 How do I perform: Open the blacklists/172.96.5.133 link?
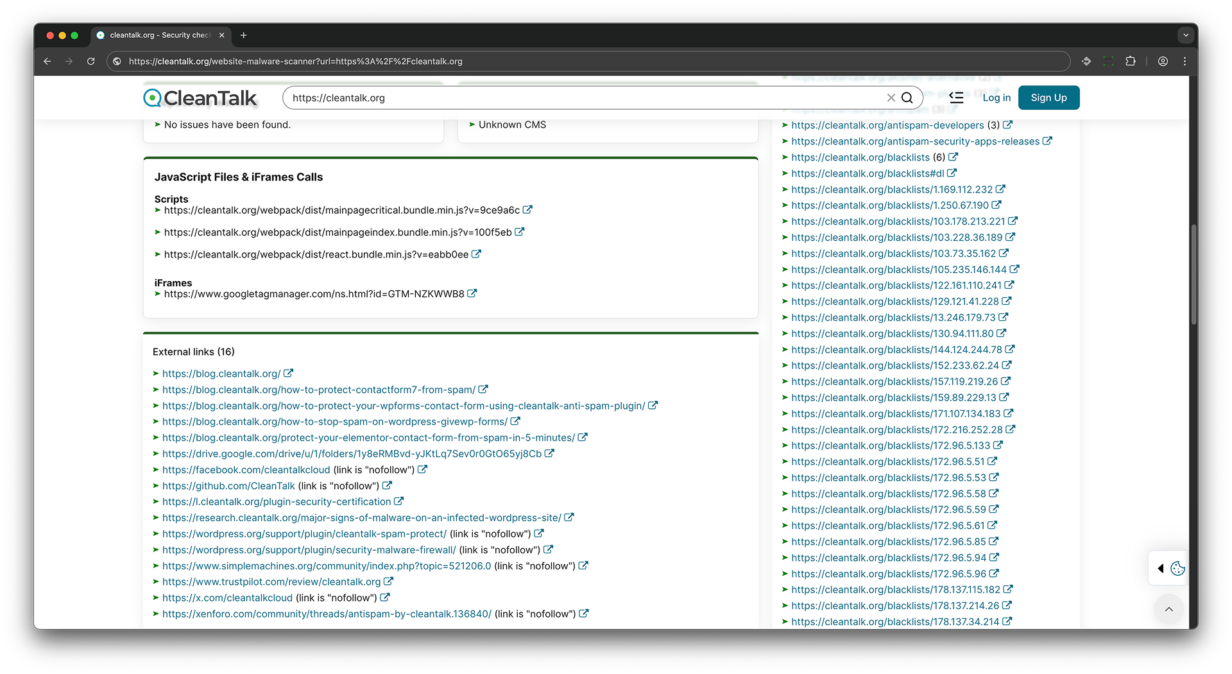[x=891, y=445]
